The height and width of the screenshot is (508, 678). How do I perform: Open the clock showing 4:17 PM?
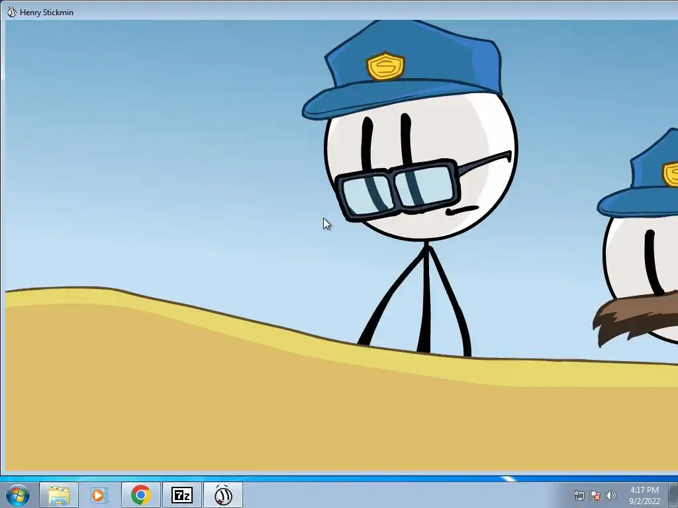644,490
